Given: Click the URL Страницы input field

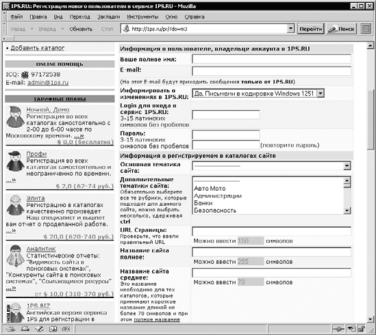Looking at the screenshot, I should coord(271,231).
